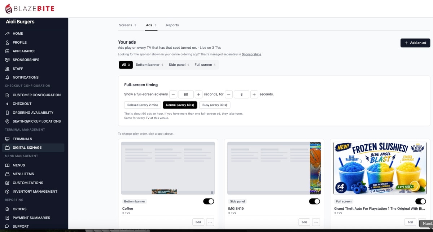Click the Digital Signage TV icon
Screen dimensions: 433x232
[x=7, y=148]
